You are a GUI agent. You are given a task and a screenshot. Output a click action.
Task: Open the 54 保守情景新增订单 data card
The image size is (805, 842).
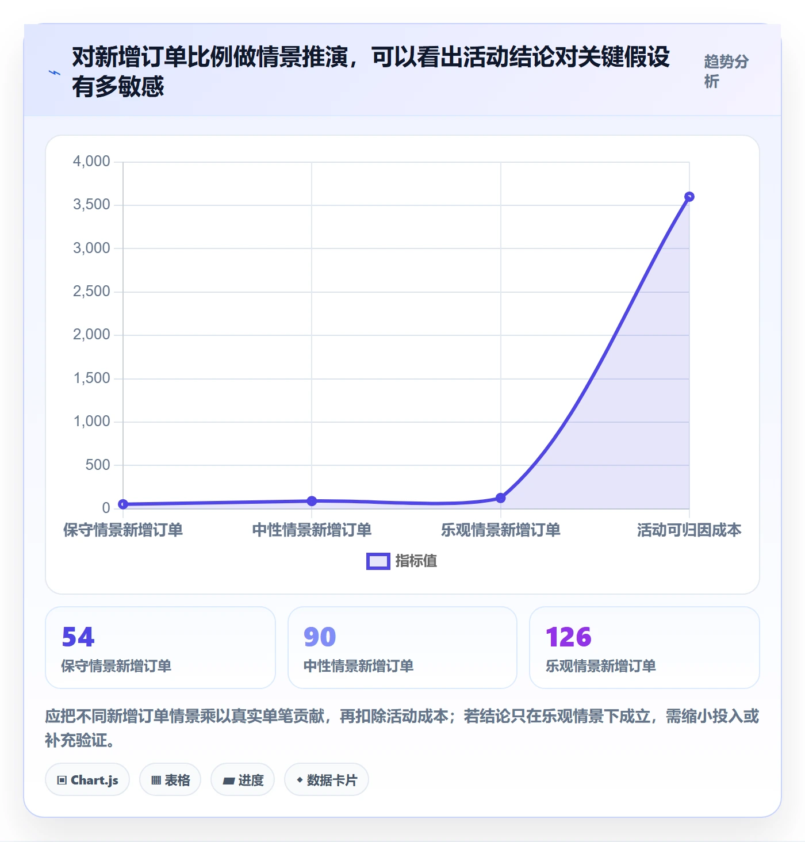(160, 648)
